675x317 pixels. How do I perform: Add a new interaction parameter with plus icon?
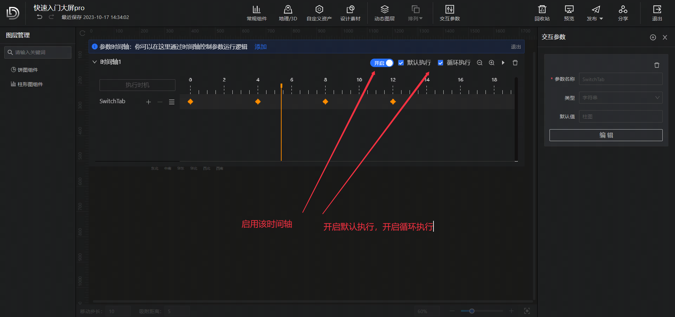coord(653,38)
